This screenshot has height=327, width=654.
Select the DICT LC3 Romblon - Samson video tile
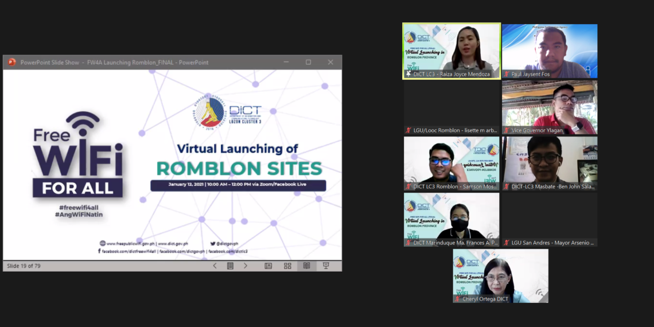(x=451, y=163)
